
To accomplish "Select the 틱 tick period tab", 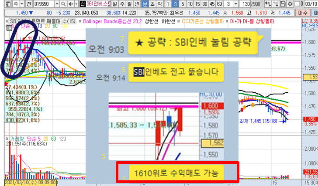I will click(160, 3).
